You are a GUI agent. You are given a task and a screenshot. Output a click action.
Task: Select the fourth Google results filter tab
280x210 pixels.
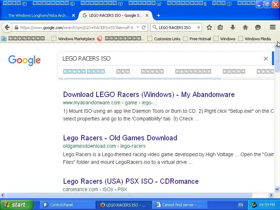193,71
